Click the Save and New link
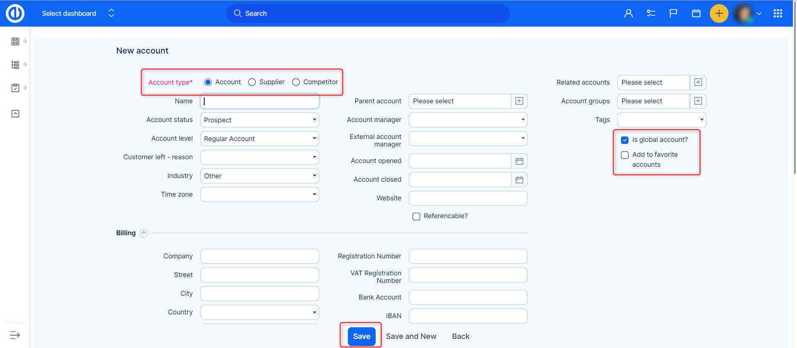 (411, 336)
